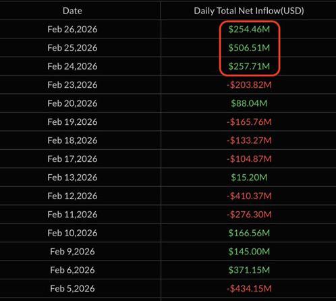
Task: Select the Feb 25,2026 date cell
Action: tap(72, 48)
